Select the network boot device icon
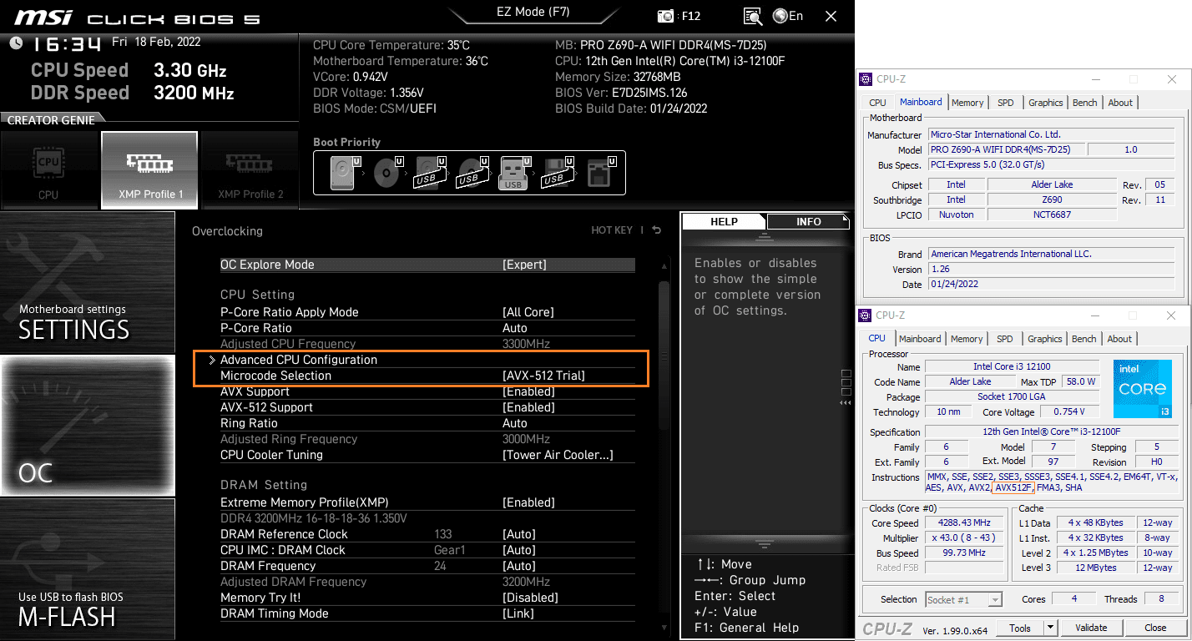This screenshot has width=1192, height=641. (600, 173)
